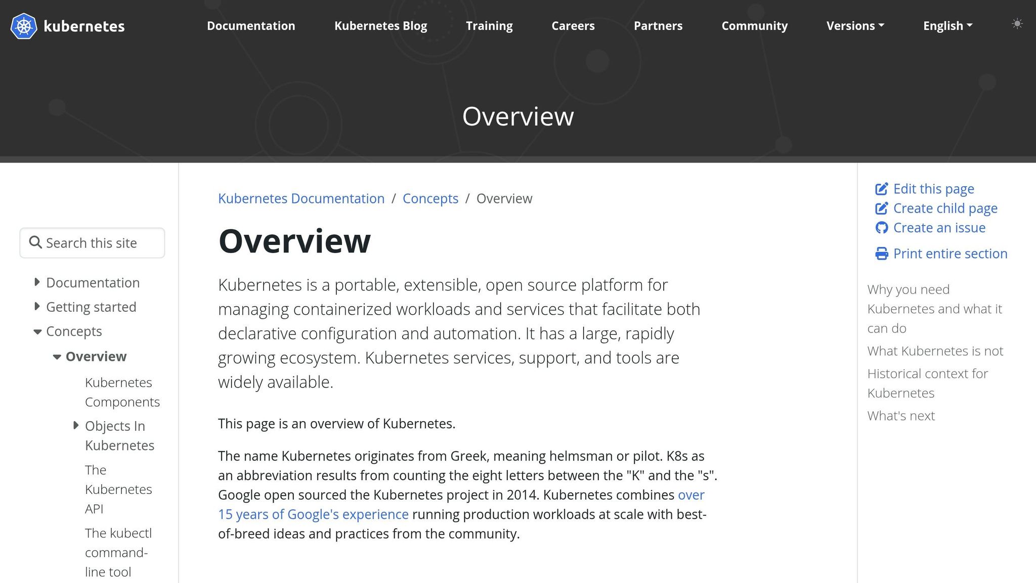The height and width of the screenshot is (583, 1036).
Task: Open The kubectl command-line tool page
Action: 118,553
